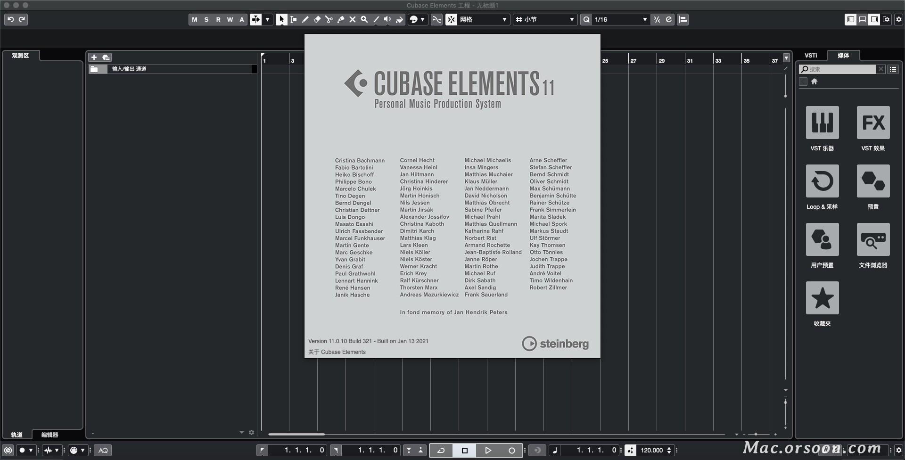Click the transport Play button
Viewport: 905px width, 460px height.
tap(488, 450)
